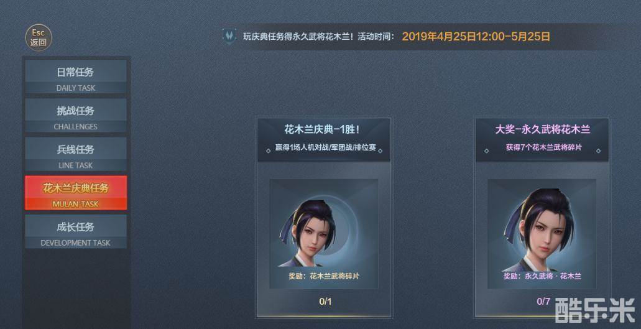Click the 花木兰庆典-1胜! card title
The image size is (641, 329).
323,129
